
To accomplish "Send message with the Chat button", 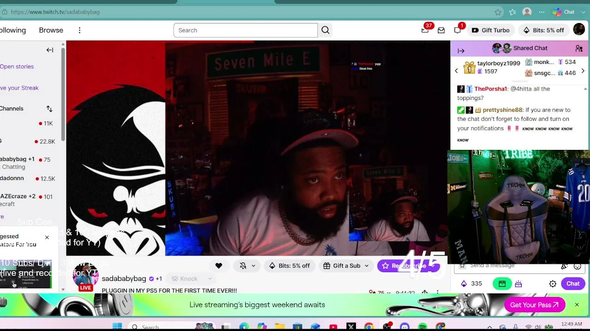I will [x=573, y=284].
